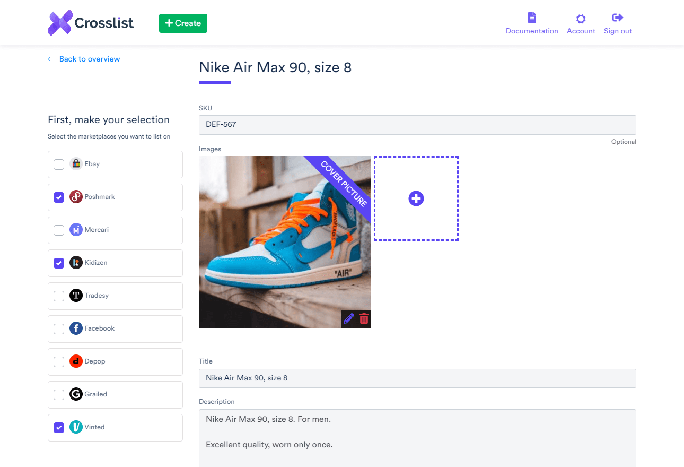The image size is (684, 467).
Task: Click the 'Optional' hint under SKU
Action: pos(624,142)
